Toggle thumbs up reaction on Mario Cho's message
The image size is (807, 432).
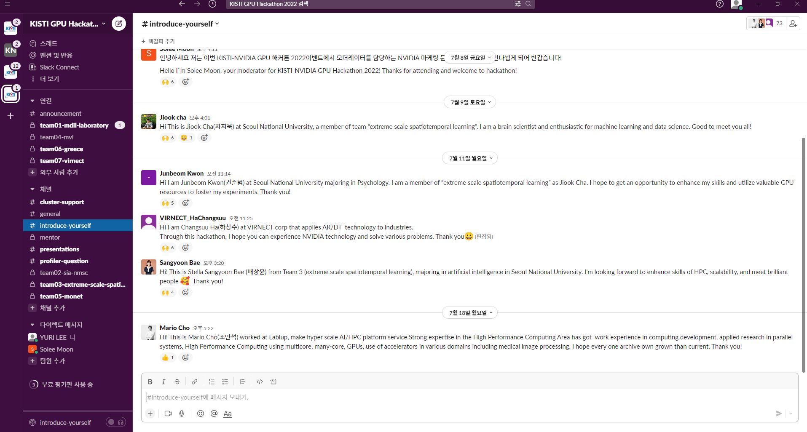pos(168,357)
